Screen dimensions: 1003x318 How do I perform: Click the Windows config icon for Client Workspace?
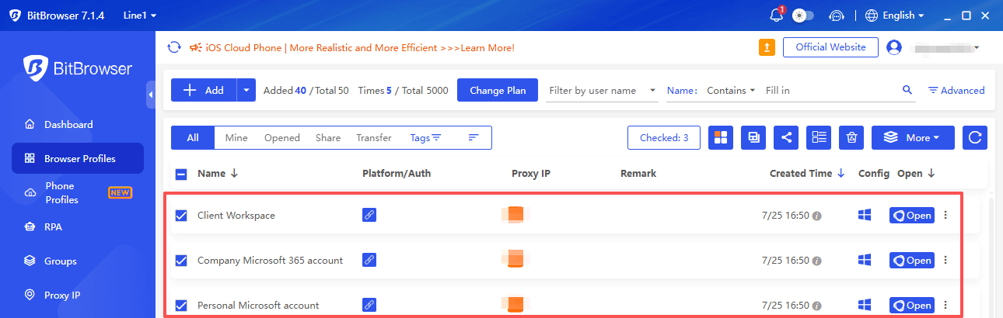865,215
